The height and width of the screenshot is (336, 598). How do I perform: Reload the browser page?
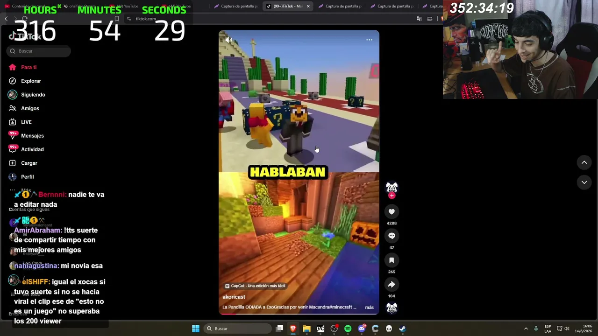coord(25,19)
